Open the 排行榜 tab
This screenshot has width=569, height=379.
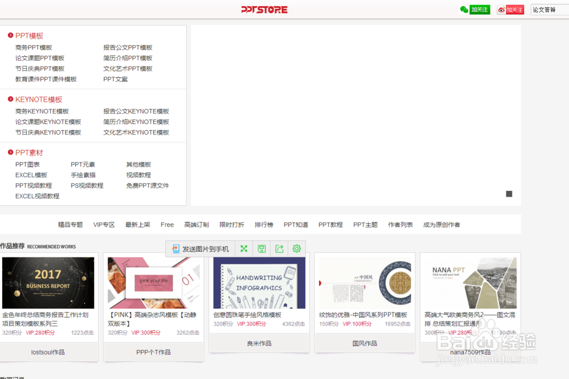click(x=264, y=224)
